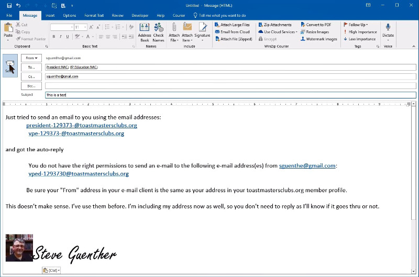Click the Cc... button
Screen dimensions: 419x277
tap(31, 76)
